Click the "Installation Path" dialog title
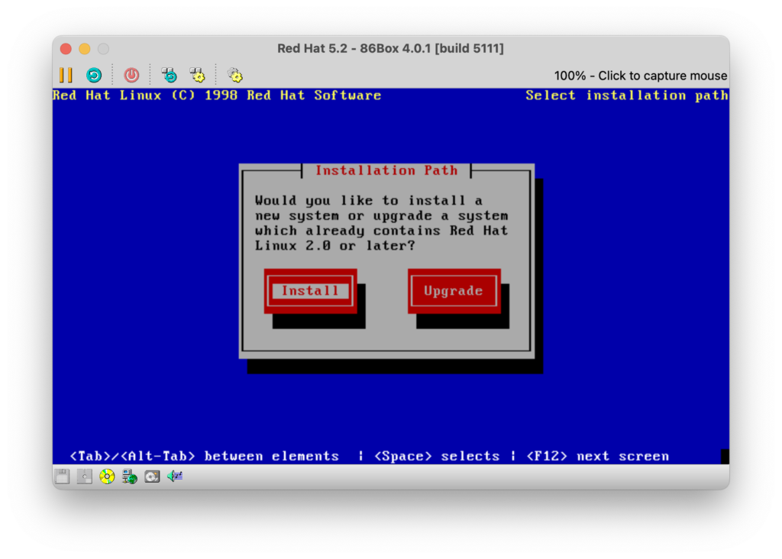This screenshot has width=782, height=559. [x=386, y=170]
